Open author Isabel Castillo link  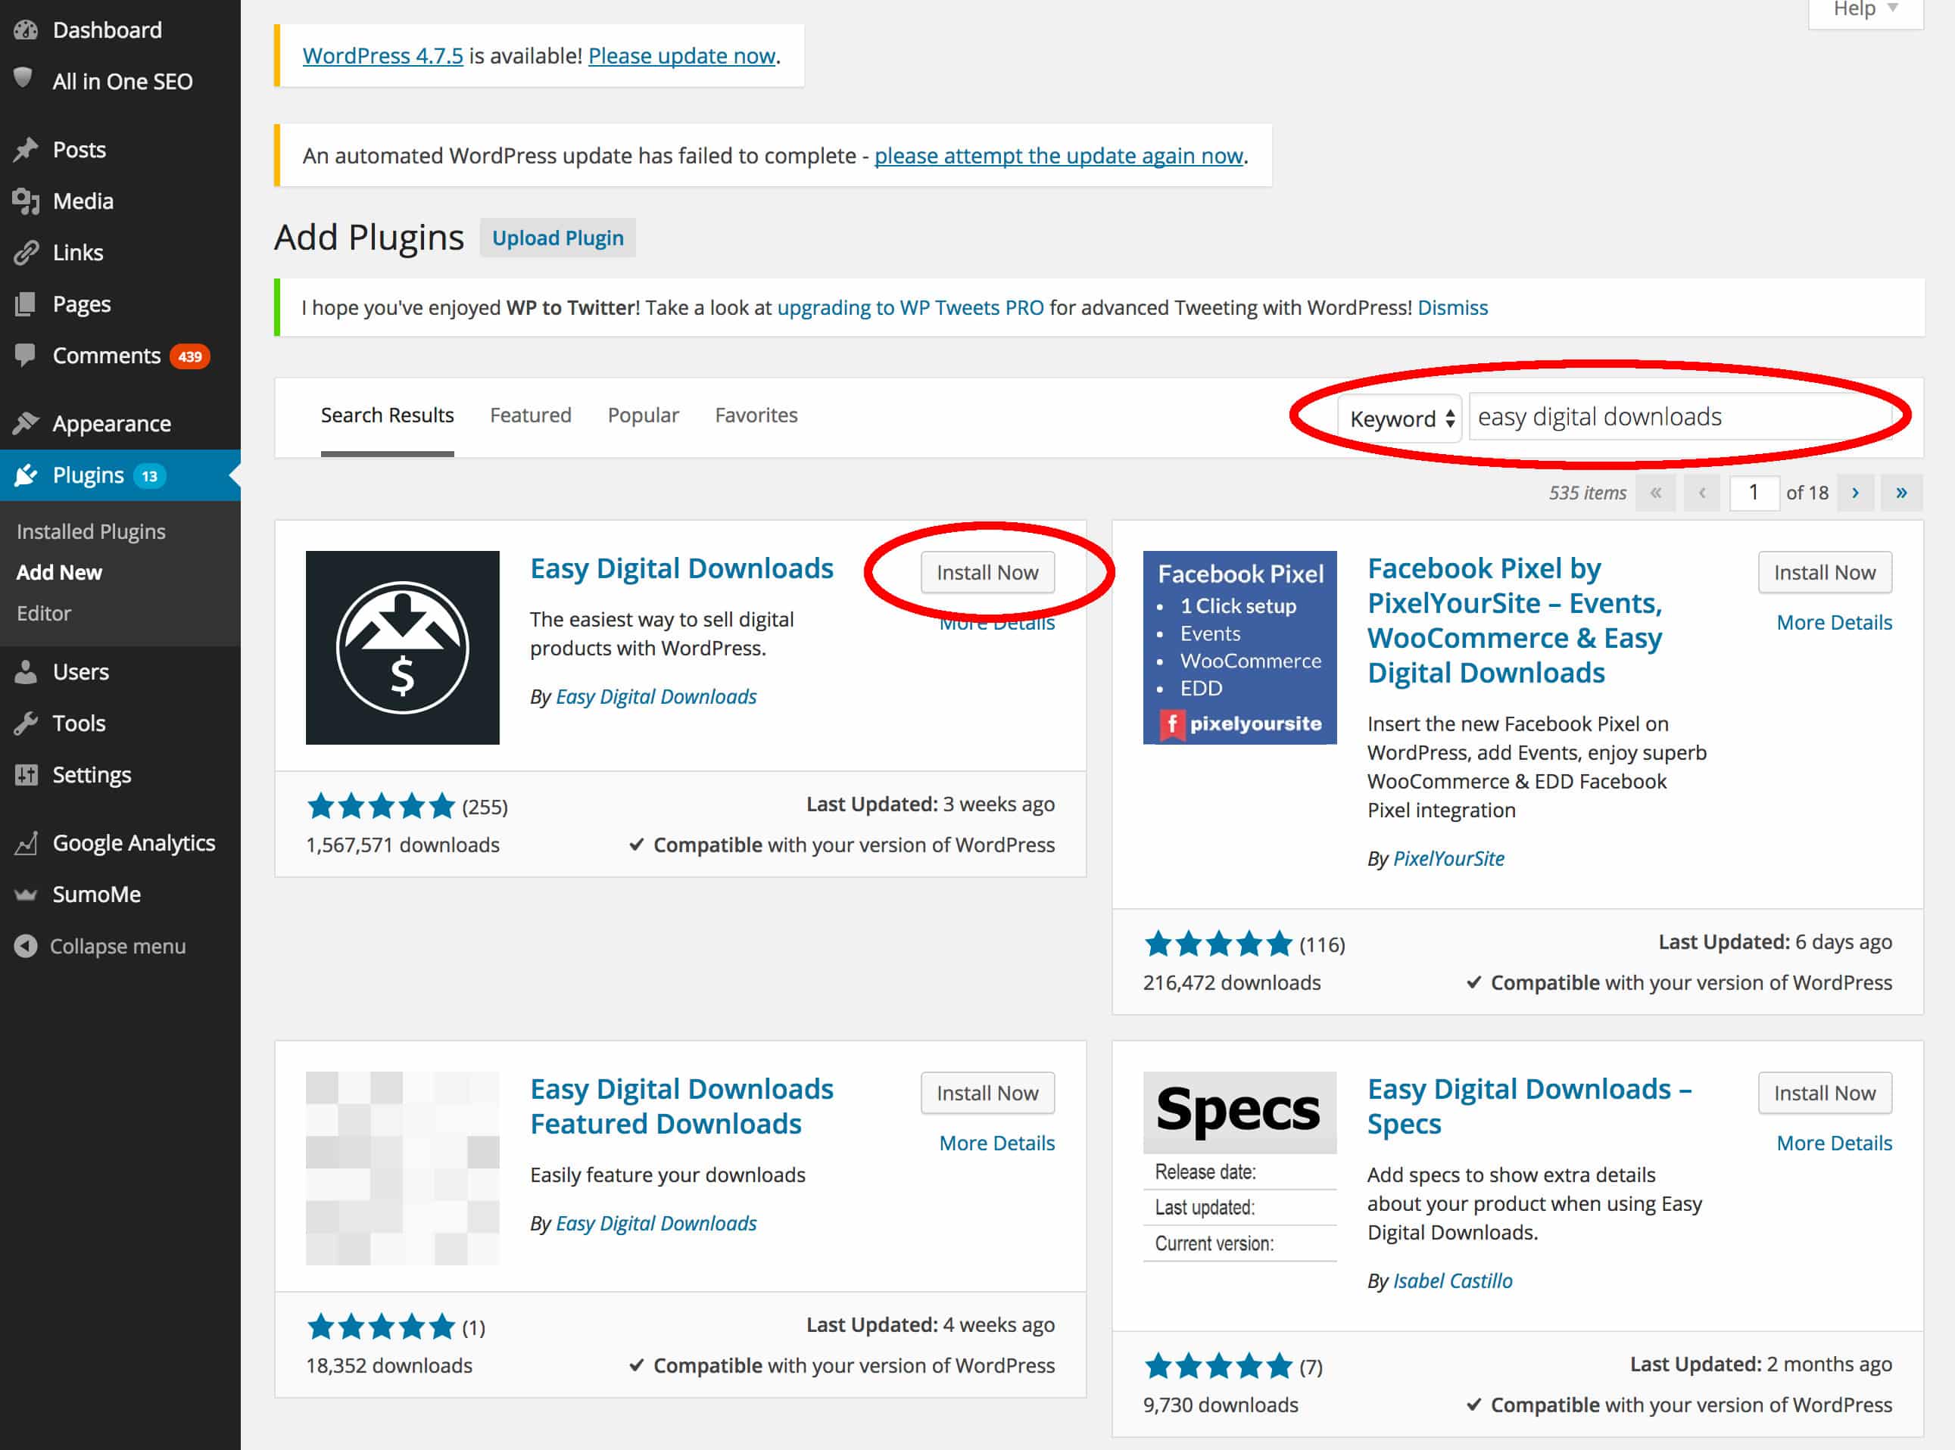(1453, 1280)
